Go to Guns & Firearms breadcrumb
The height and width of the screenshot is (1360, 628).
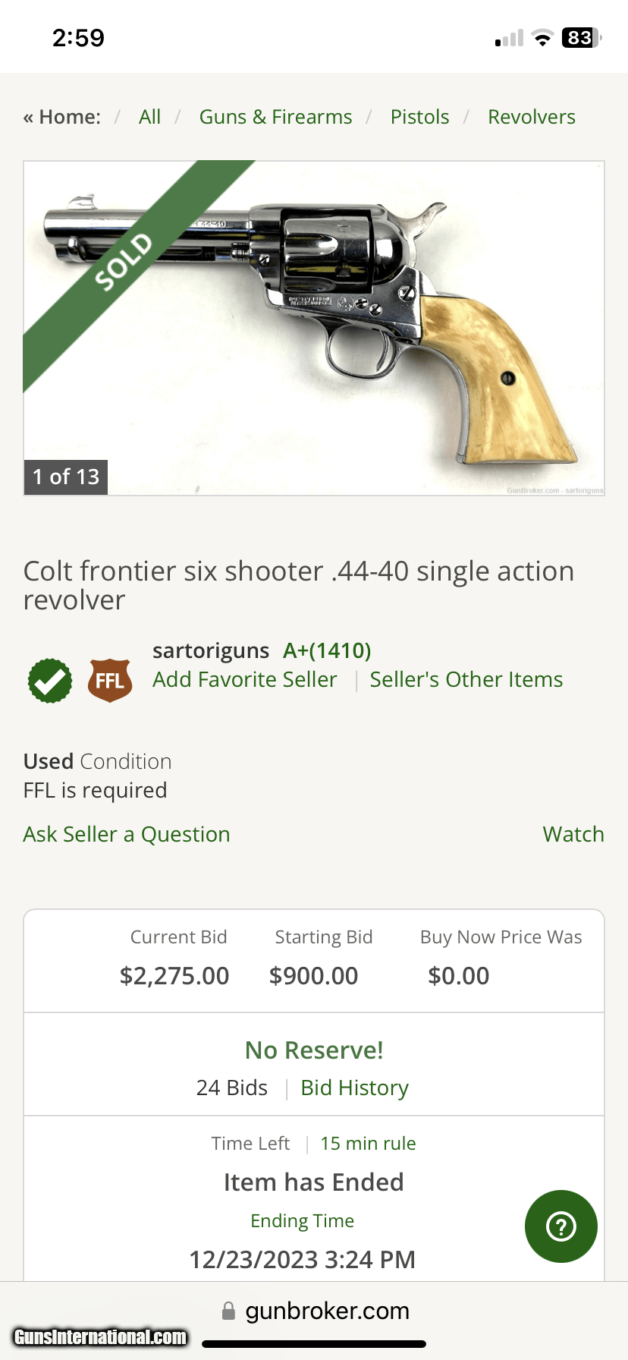[275, 117]
